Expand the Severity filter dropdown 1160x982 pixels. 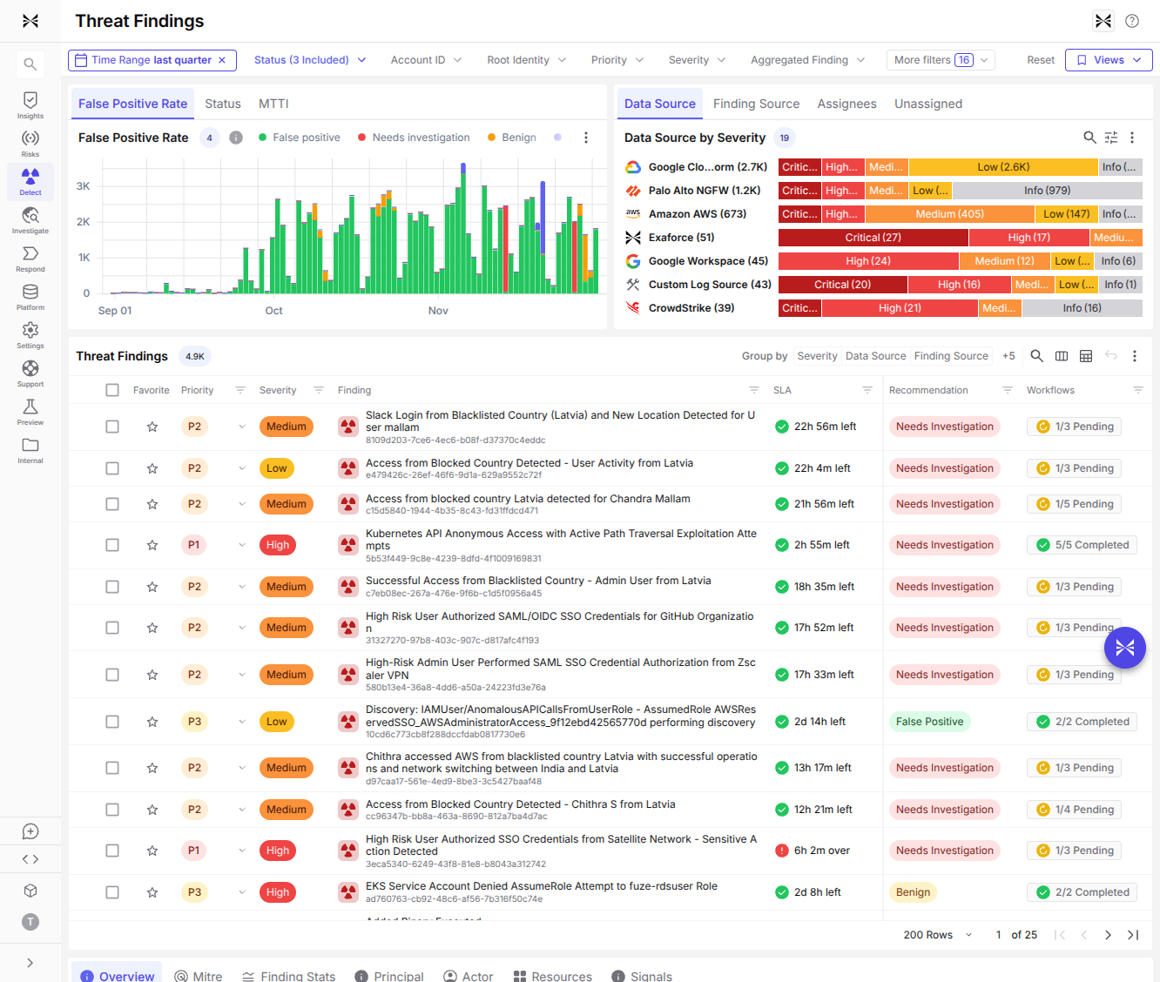pyautogui.click(x=697, y=60)
